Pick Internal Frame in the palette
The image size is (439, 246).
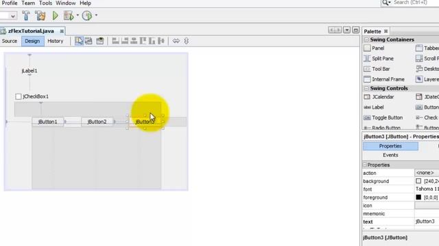[384, 79]
